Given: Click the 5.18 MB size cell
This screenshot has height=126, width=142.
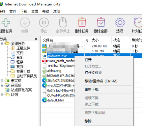Looking at the screenshot, I should tap(98, 51).
